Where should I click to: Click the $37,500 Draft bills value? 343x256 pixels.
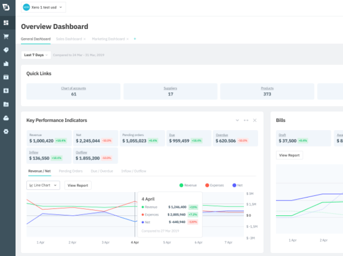[287, 140]
